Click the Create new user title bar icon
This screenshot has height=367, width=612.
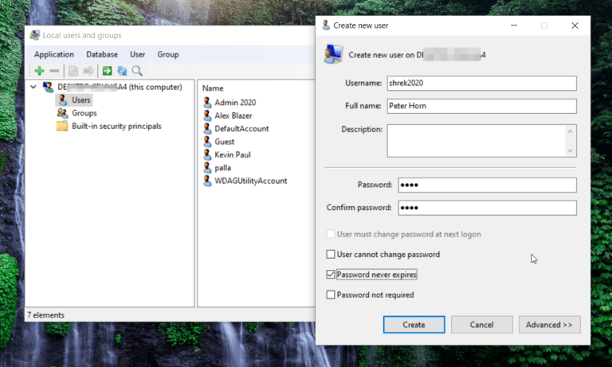tap(326, 25)
